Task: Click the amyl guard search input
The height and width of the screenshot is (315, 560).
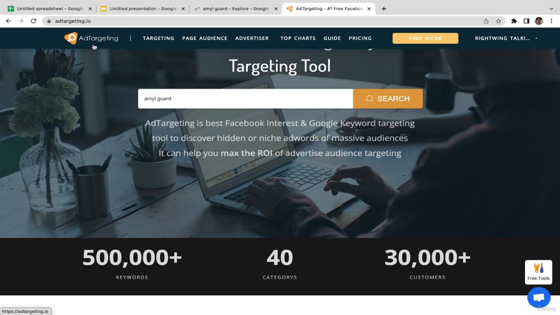Action: tap(246, 98)
